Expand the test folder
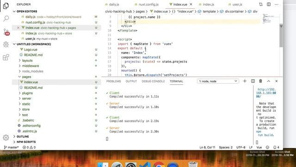 tap(25, 115)
